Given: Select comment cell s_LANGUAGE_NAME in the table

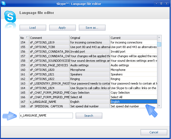Looking at the screenshot, I should point(49,102).
